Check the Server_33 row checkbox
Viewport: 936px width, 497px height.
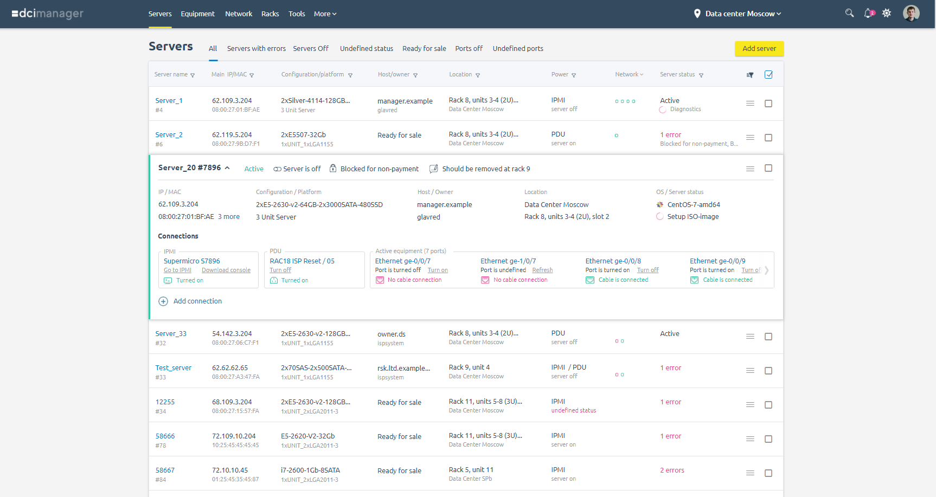click(768, 337)
